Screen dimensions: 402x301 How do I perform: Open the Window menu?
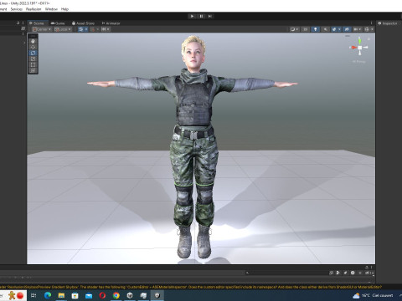[51, 9]
